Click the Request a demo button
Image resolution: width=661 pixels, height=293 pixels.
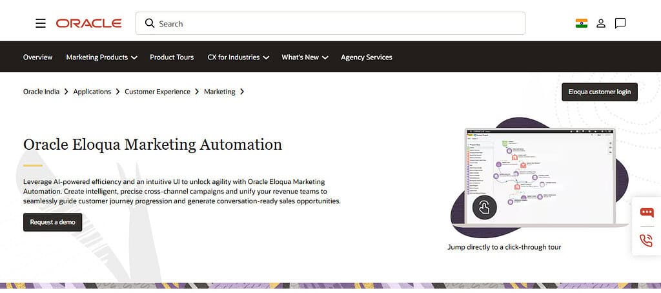(53, 222)
